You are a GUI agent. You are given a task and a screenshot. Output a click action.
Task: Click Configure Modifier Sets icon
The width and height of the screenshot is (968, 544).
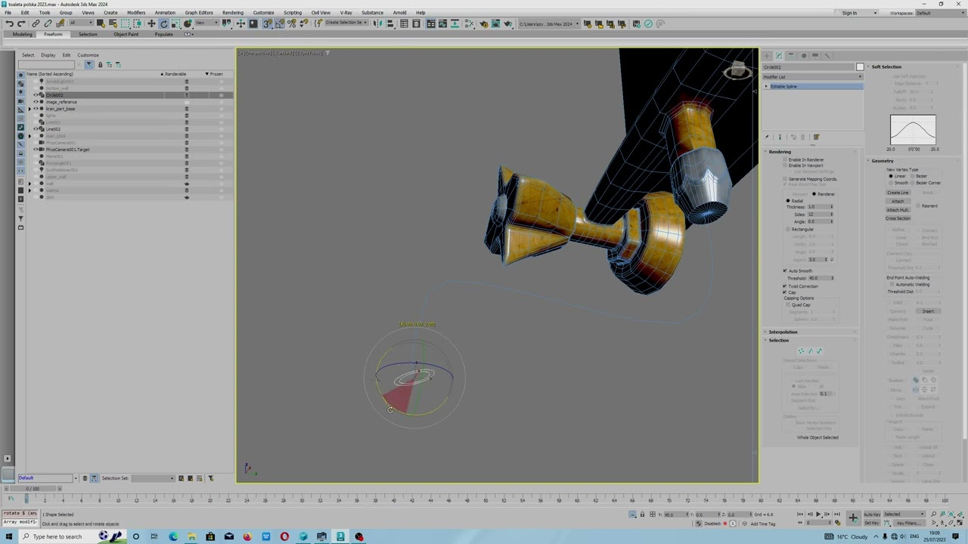[816, 138]
